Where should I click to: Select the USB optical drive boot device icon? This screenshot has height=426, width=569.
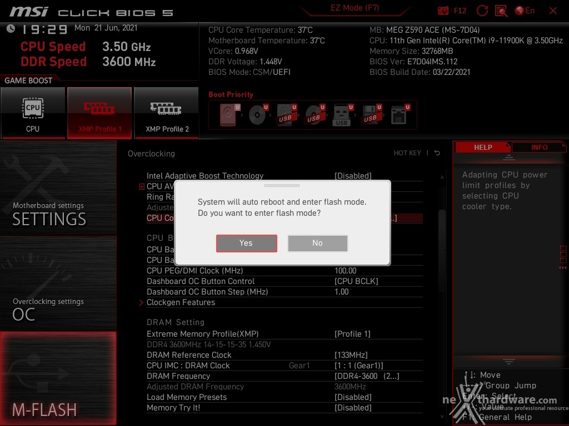tap(315, 115)
